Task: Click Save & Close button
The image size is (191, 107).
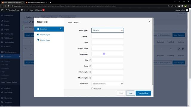Action: click(143, 93)
